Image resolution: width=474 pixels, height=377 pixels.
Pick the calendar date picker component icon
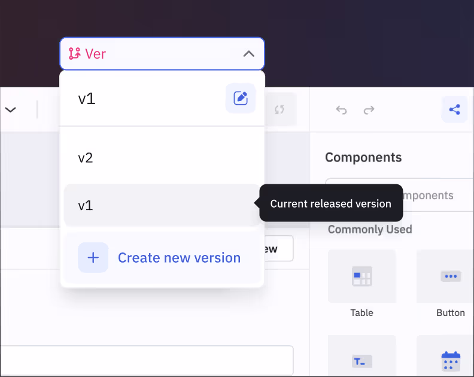coord(450,360)
